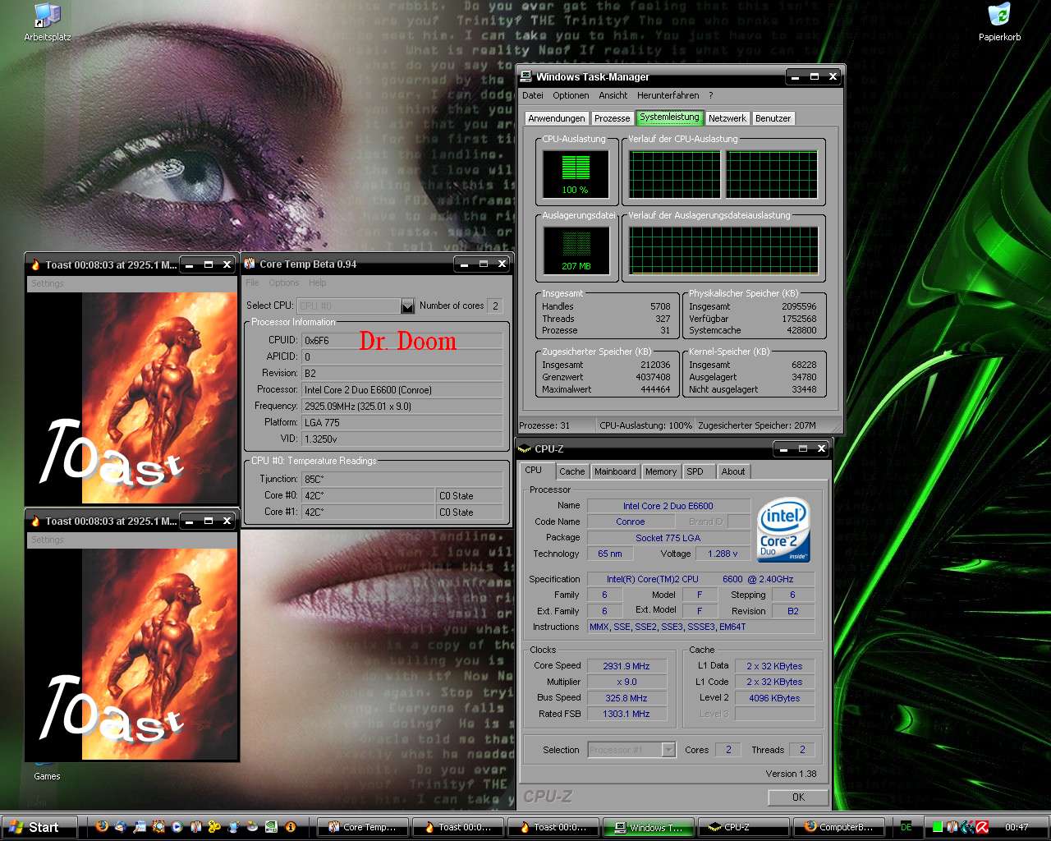Click the Voltage 1.288 v field

[723, 554]
